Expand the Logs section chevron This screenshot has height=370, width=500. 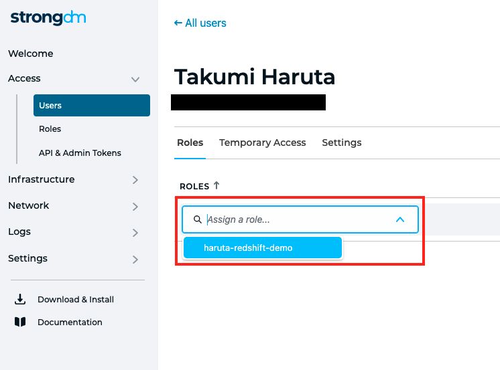(x=135, y=233)
